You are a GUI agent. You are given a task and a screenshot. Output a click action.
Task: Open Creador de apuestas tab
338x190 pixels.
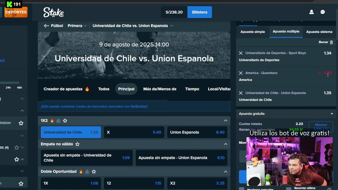pyautogui.click(x=67, y=89)
